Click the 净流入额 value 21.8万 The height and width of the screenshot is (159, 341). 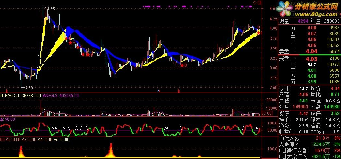click(x=323, y=139)
